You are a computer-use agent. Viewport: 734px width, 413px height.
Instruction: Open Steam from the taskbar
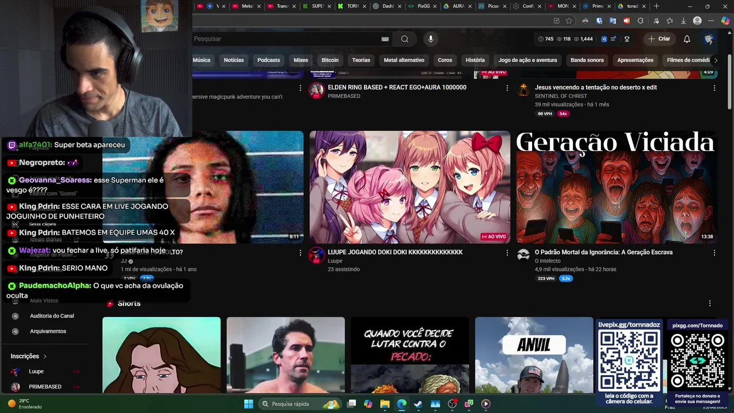418,404
